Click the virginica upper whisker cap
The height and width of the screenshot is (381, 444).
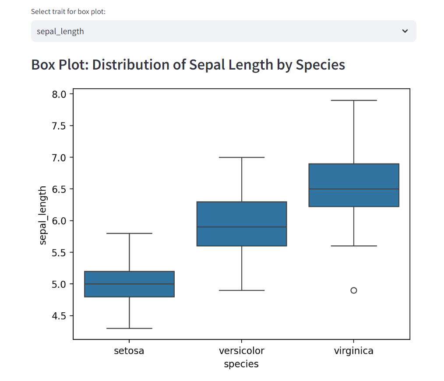point(353,100)
